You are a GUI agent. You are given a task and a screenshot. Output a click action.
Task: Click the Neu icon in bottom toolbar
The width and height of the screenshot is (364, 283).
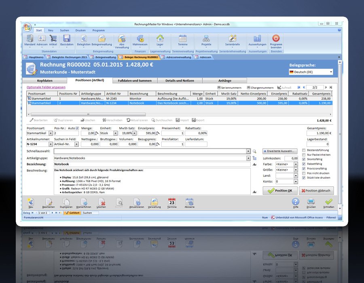(31, 203)
